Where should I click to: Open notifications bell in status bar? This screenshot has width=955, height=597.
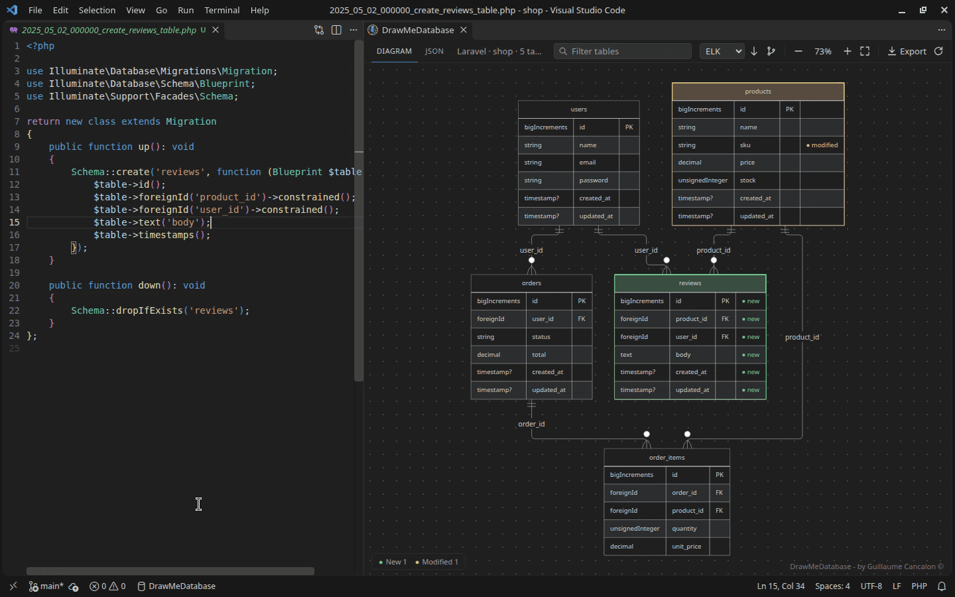point(942,586)
